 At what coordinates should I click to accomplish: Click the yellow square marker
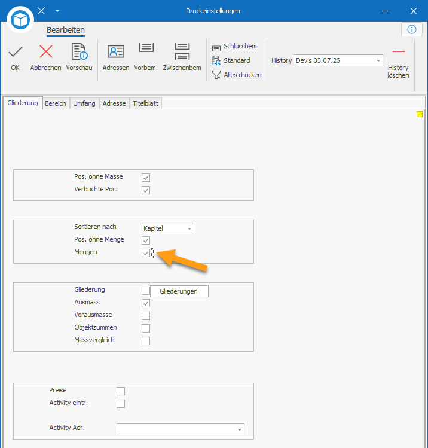420,114
